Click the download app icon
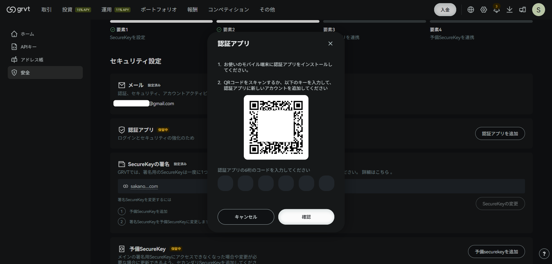552x264 pixels. click(509, 9)
